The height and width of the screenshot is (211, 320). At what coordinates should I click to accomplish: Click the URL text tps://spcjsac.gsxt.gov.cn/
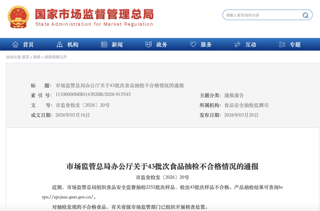pyautogui.click(x=69, y=197)
